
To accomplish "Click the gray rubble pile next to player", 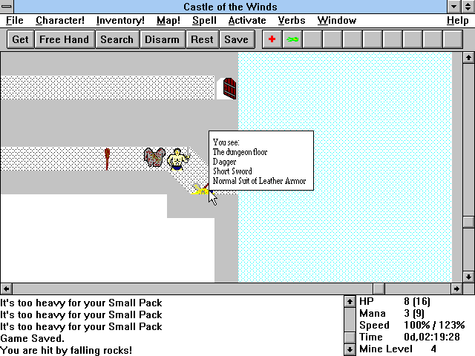I will point(154,157).
